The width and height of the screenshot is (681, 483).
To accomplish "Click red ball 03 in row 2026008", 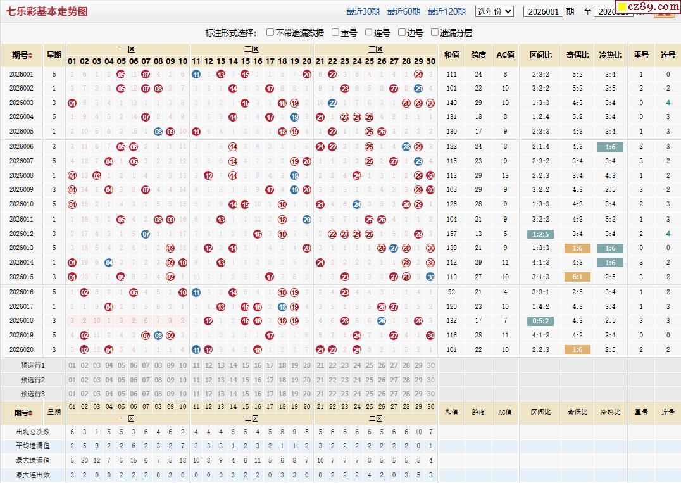I will [96, 175].
